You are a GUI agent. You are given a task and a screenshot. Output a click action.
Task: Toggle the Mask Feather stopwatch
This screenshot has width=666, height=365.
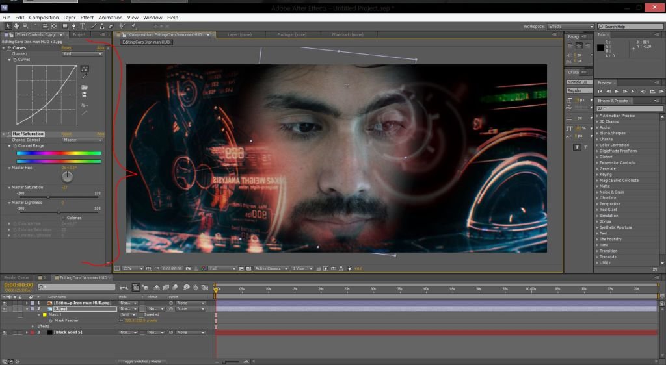51,321
